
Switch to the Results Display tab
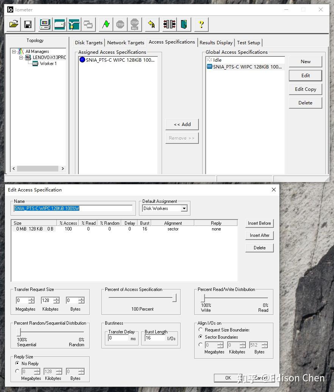216,42
